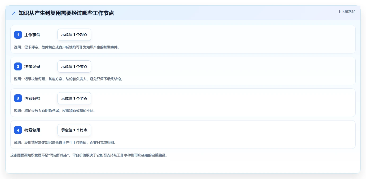Click the description about 将记录放入有明确归属
The height and width of the screenshot is (179, 366).
[55, 111]
